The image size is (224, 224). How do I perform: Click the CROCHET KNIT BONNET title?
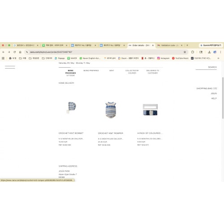click(71, 133)
